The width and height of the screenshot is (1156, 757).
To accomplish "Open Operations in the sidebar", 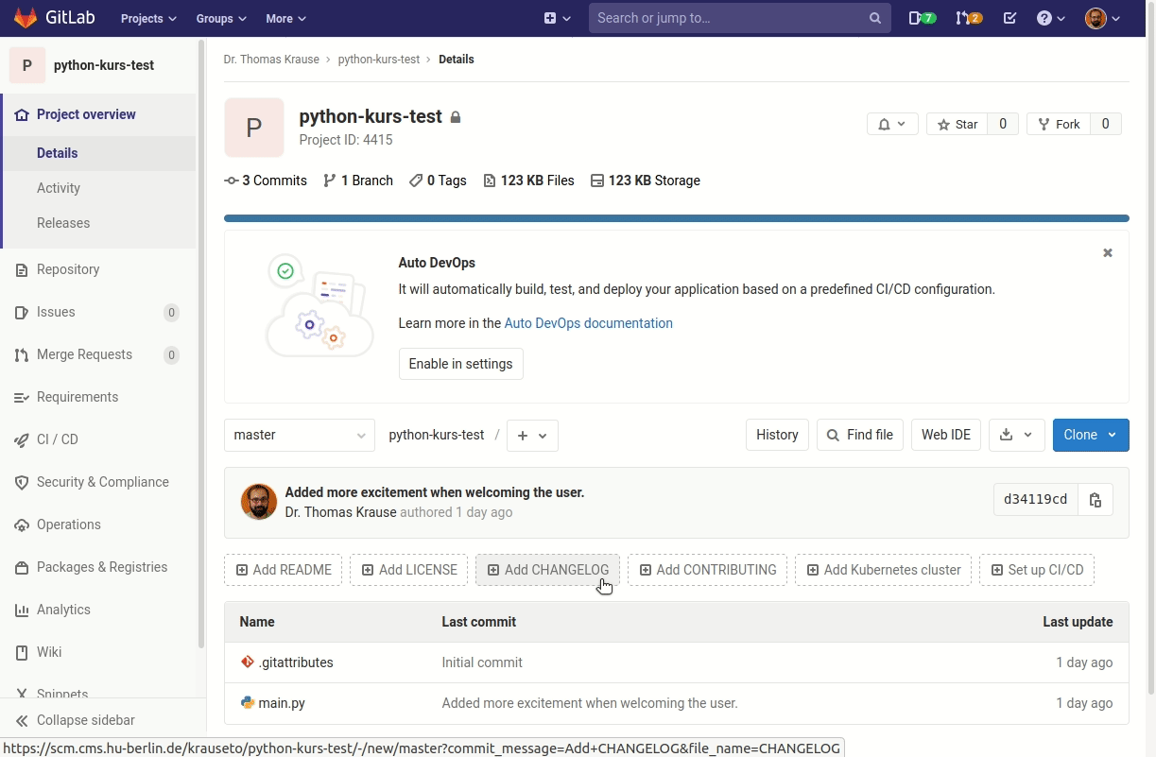I will (x=68, y=525).
